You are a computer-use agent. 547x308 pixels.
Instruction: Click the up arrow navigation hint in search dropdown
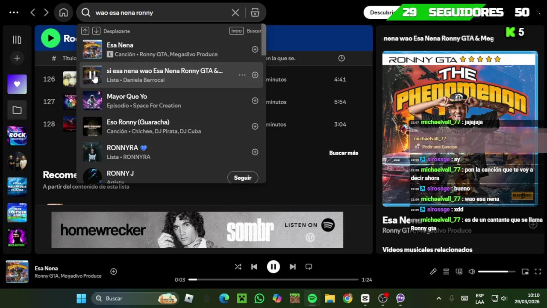(x=85, y=31)
